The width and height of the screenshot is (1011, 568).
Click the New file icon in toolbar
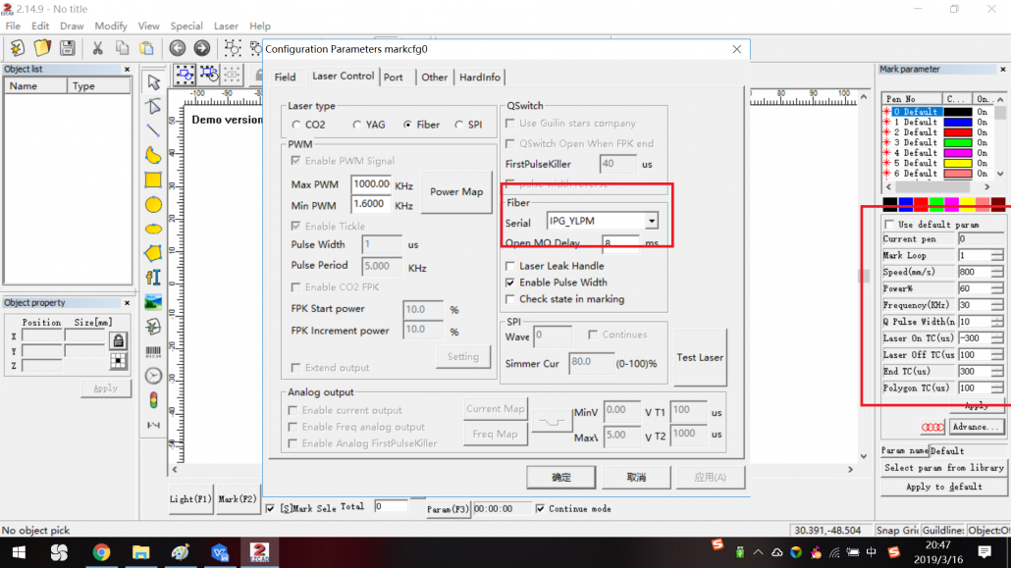click(18, 48)
